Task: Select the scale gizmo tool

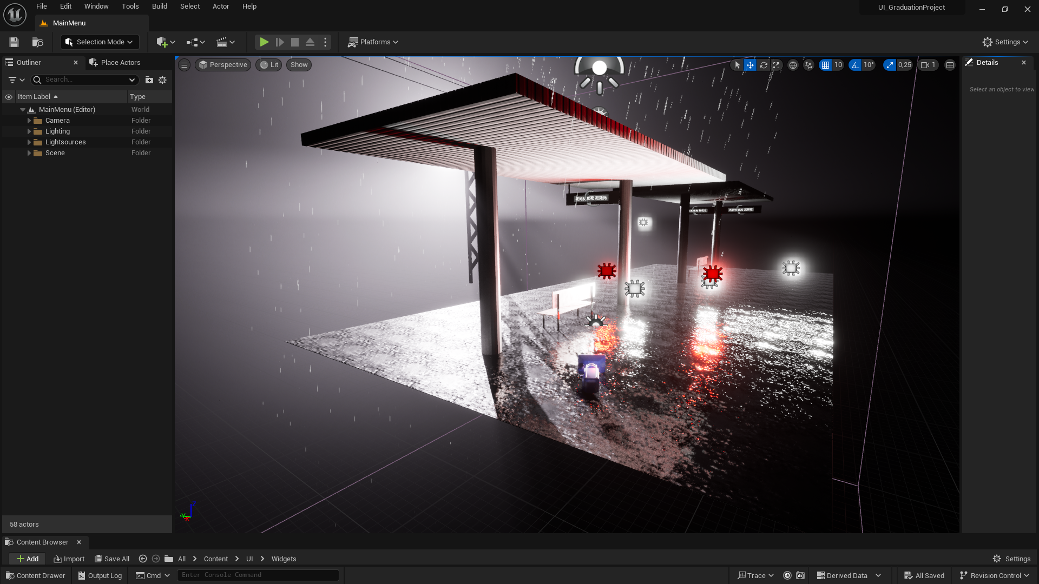Action: [x=777, y=65]
